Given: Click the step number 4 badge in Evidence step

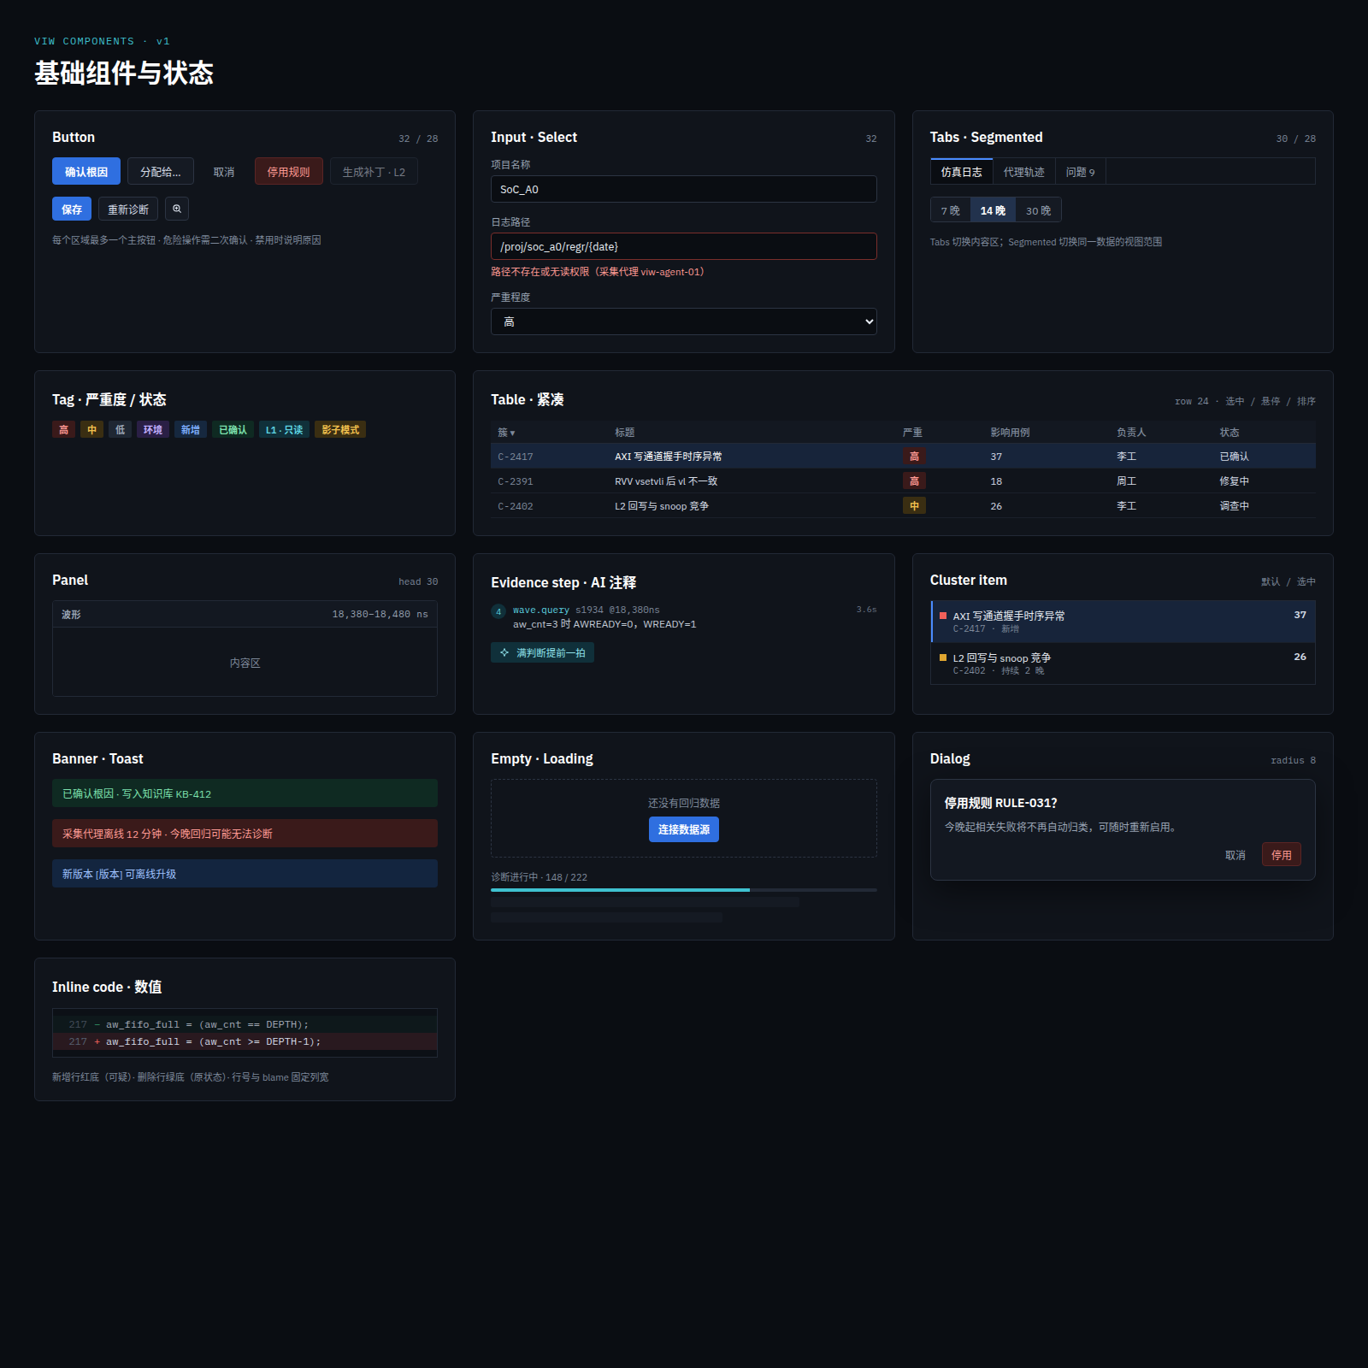Looking at the screenshot, I should (498, 611).
